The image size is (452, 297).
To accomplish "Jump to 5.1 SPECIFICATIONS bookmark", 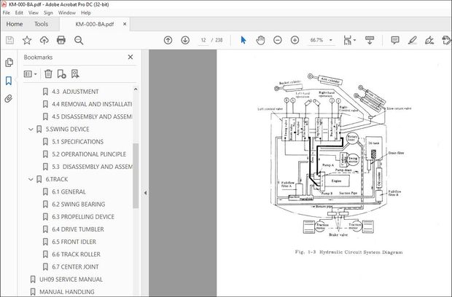I will coord(77,142).
